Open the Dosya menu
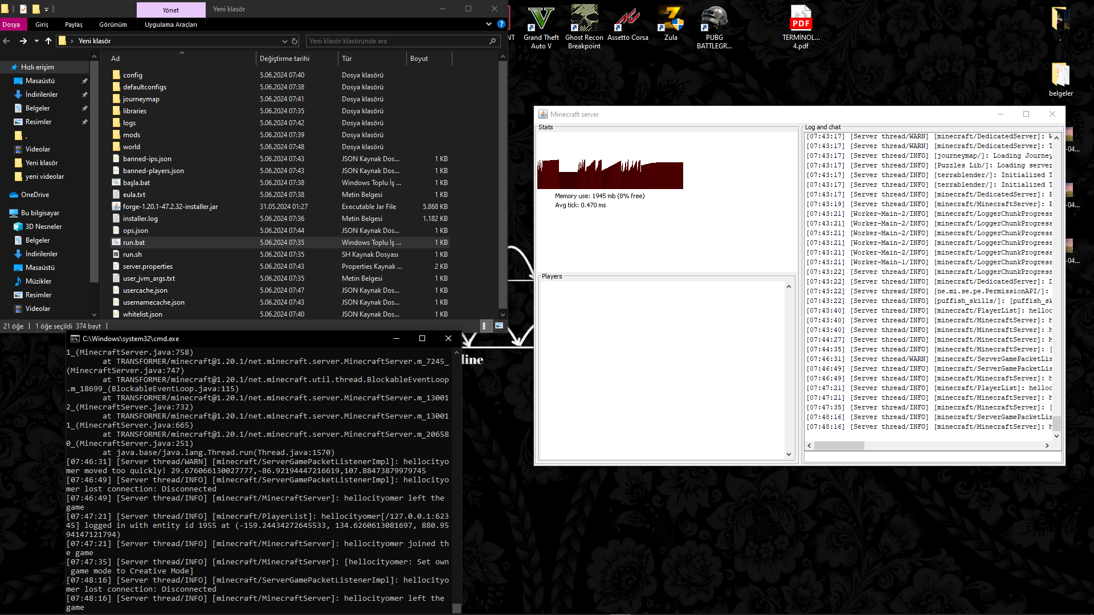Screen dimensions: 1094x615 coord(11,24)
